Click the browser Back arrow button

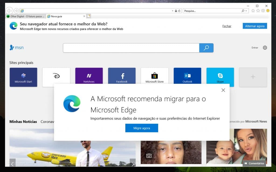click(x=9, y=11)
